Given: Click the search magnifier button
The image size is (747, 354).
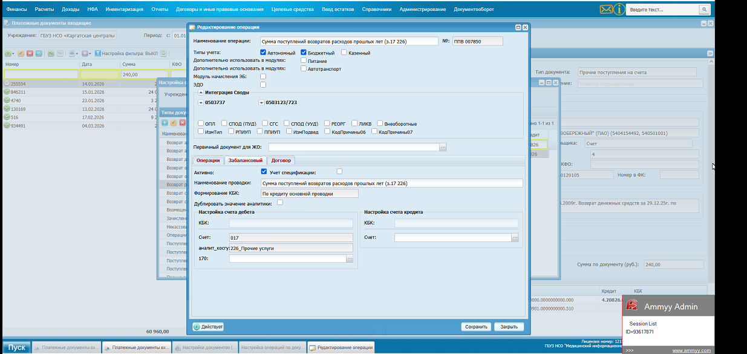Looking at the screenshot, I should click(704, 10).
